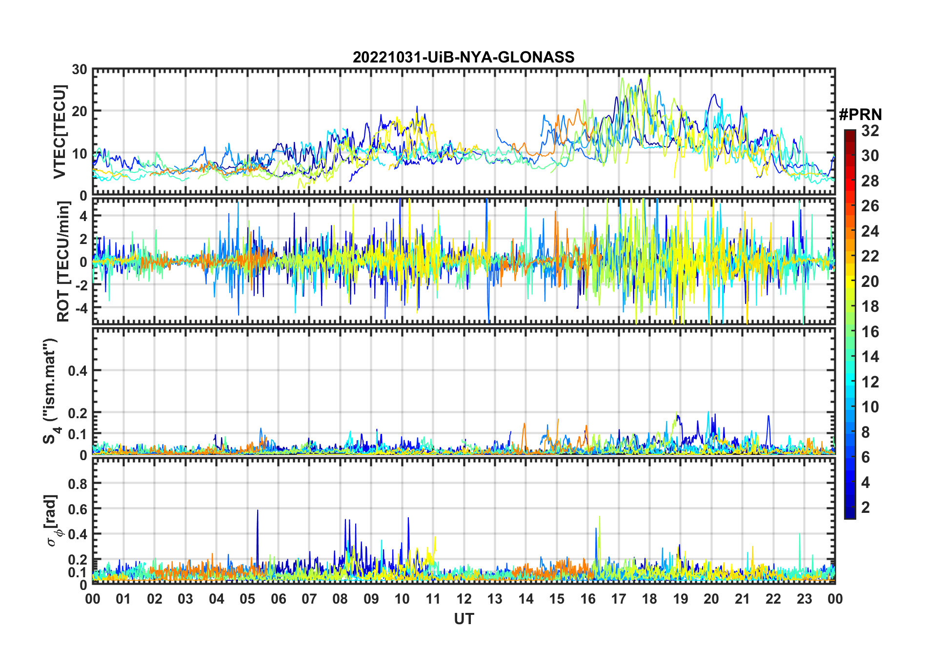Select the "VTEC[TECU]" y-axis label
This screenshot has height=649, width=928.
pos(60,132)
